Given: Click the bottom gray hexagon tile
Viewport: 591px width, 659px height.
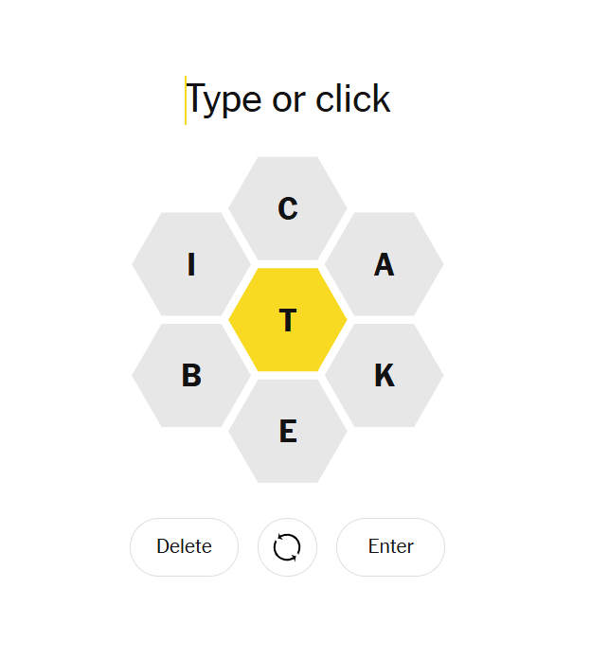Looking at the screenshot, I should coord(288,432).
